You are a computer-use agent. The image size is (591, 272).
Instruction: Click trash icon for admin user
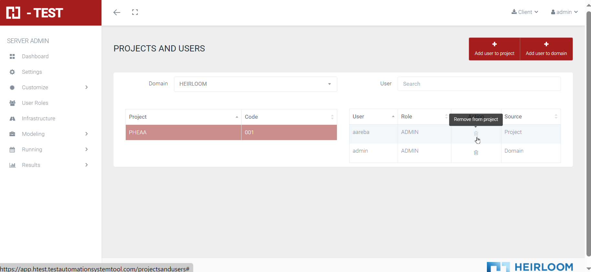(x=476, y=153)
